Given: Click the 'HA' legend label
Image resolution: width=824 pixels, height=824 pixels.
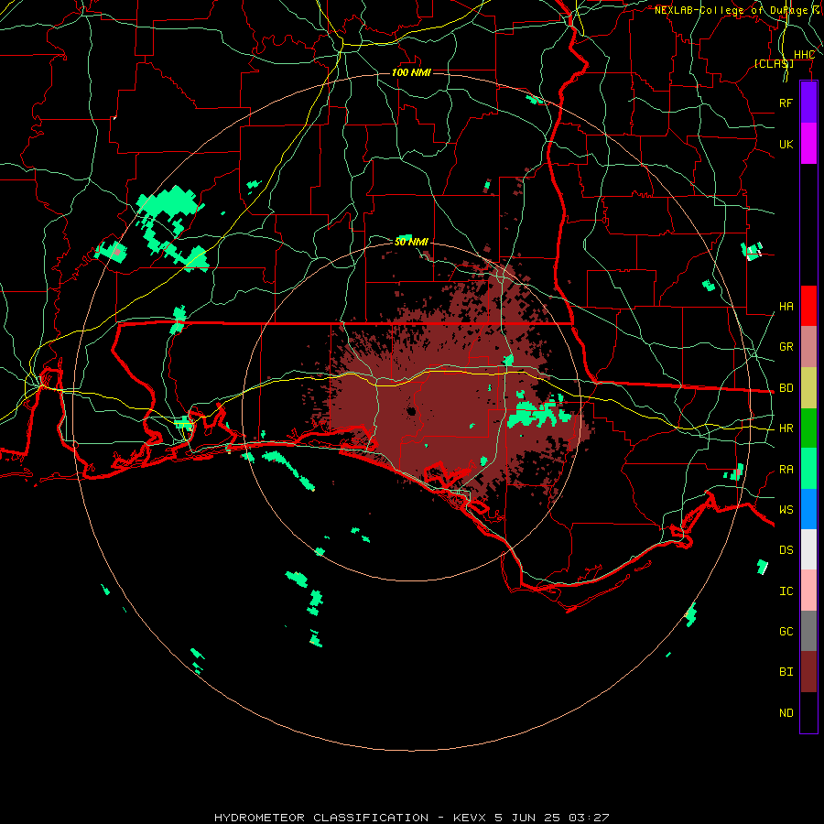Looking at the screenshot, I should [x=786, y=307].
